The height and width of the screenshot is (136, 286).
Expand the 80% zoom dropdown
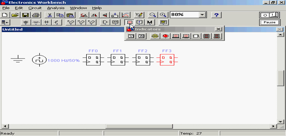point(203,15)
